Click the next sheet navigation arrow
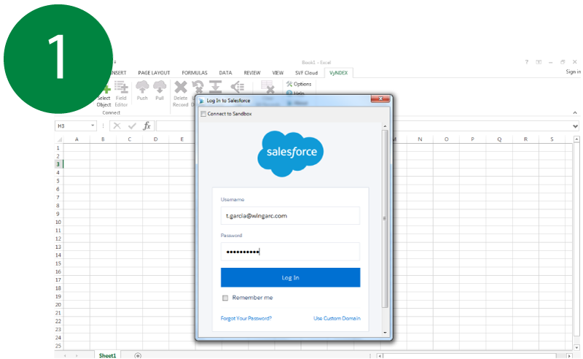Screen dimensions: 583x359 77,356
